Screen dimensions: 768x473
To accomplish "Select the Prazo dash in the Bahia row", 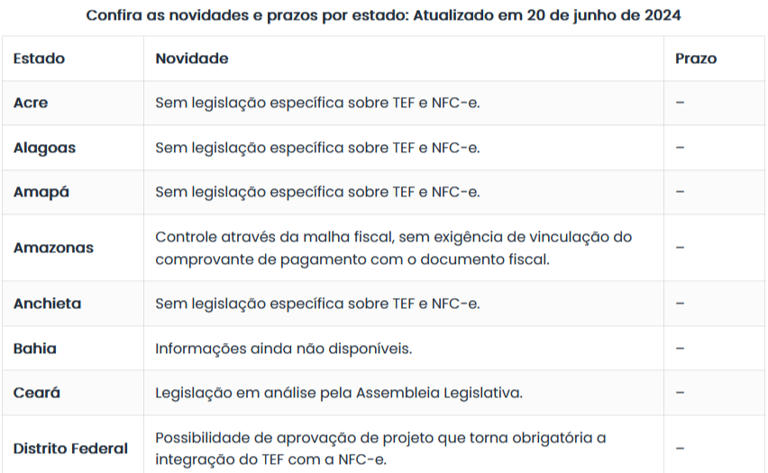I will tap(680, 349).
